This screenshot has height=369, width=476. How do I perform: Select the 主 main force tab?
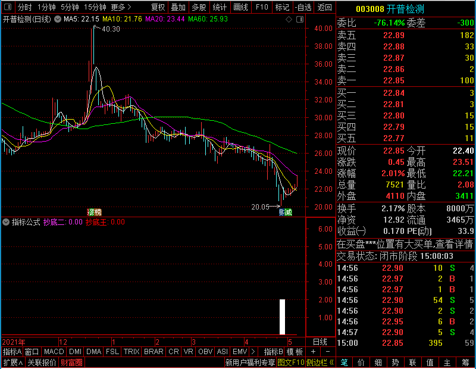[x=447, y=362]
